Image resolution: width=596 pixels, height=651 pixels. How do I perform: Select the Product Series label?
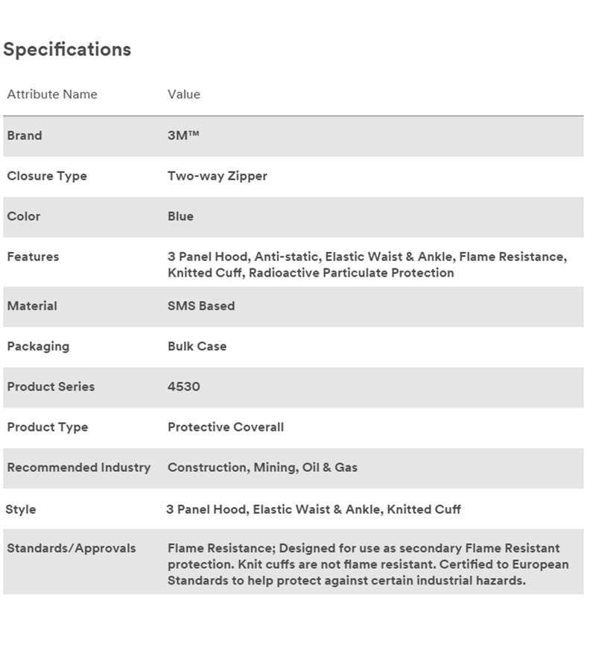tap(51, 386)
